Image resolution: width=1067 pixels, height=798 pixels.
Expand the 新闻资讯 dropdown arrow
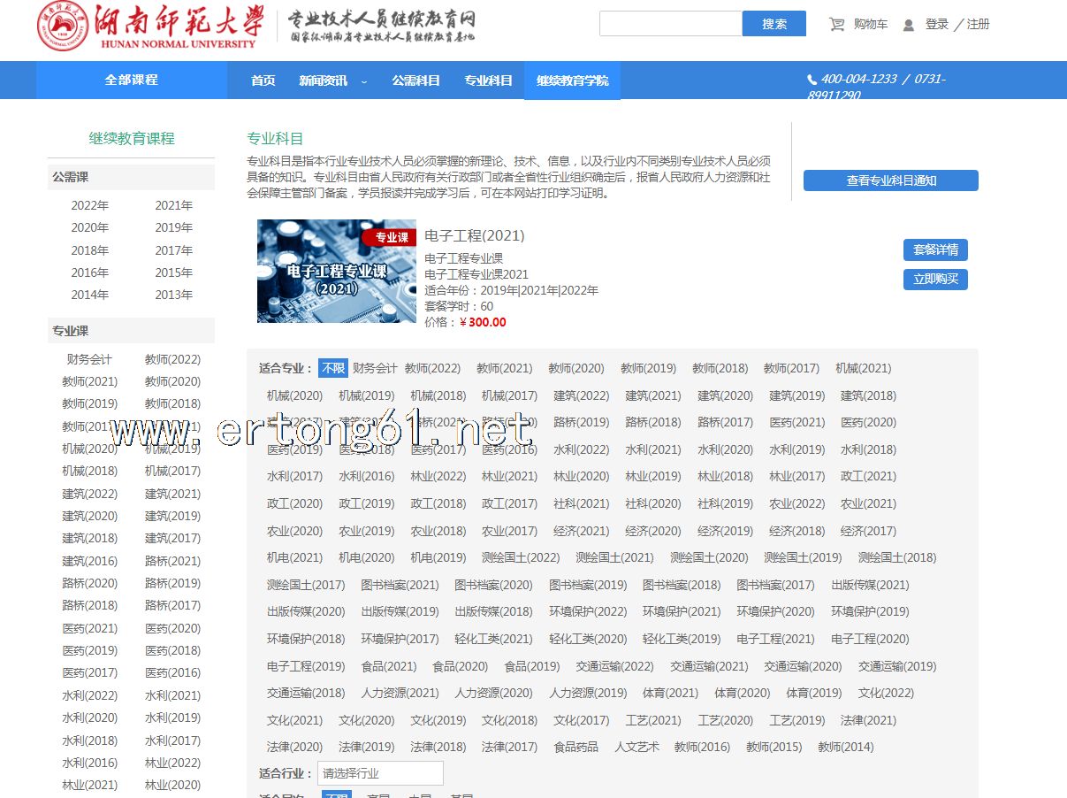point(364,81)
